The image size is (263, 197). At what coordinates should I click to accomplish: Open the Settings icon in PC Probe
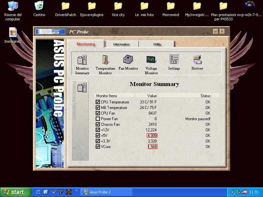coord(174,59)
